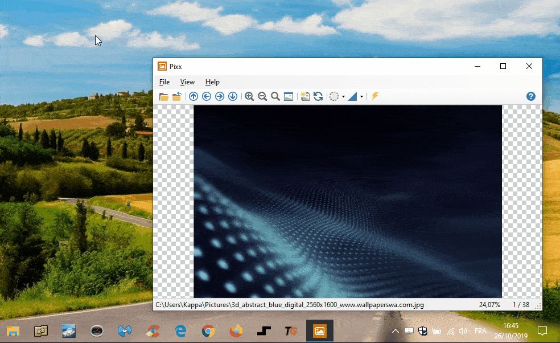
Task: Click the lightning bolt icon in toolbar
Action: [x=374, y=96]
